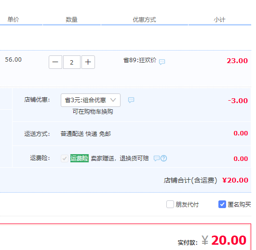
Task: Click the 普通配送 快递 免邮 shipping option
Action: (86, 134)
